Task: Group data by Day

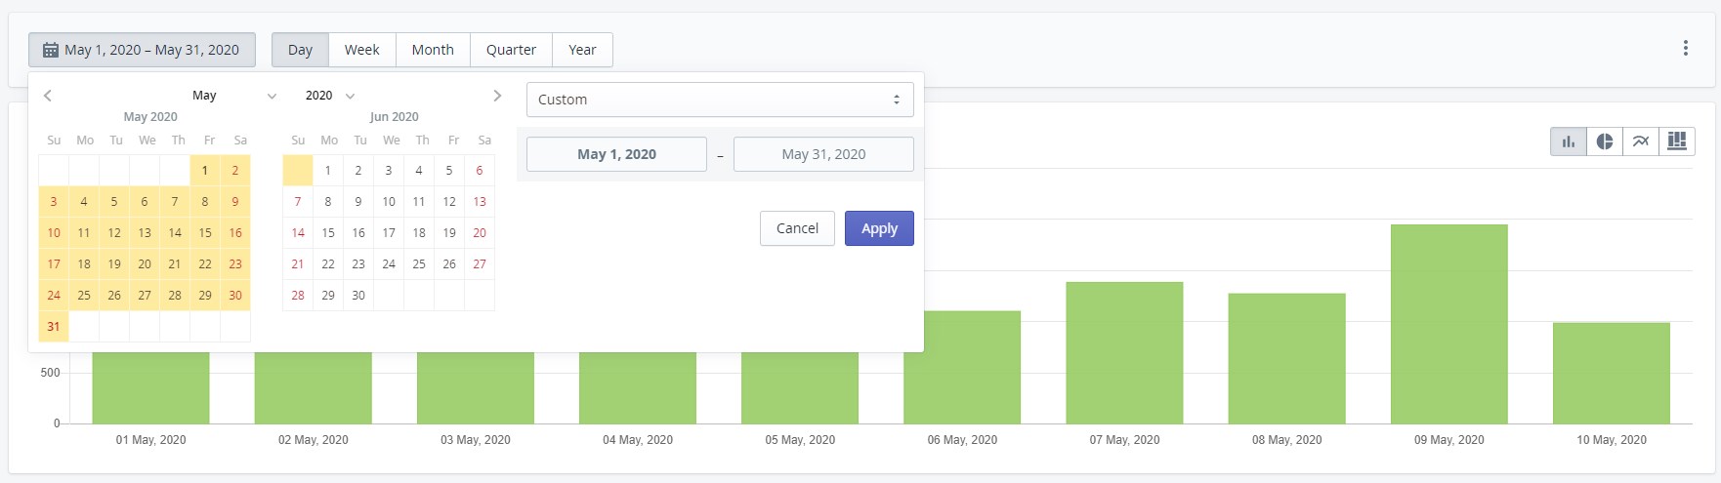Action: pos(300,50)
